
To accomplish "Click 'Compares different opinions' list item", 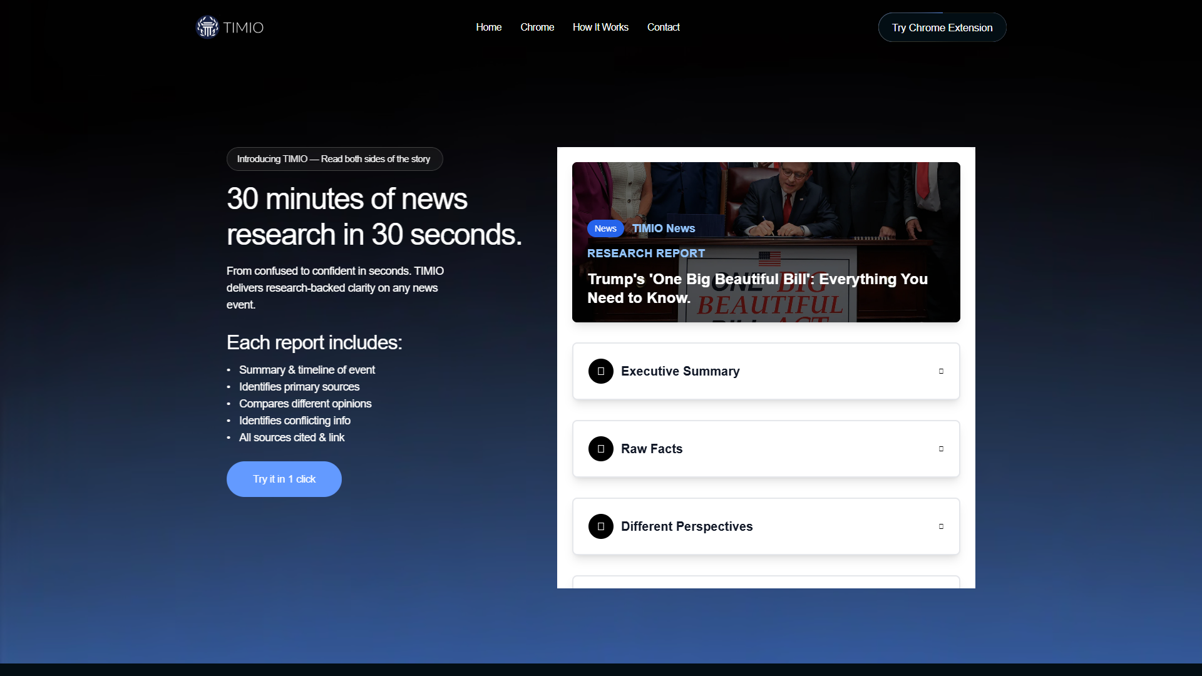I will click(x=306, y=404).
